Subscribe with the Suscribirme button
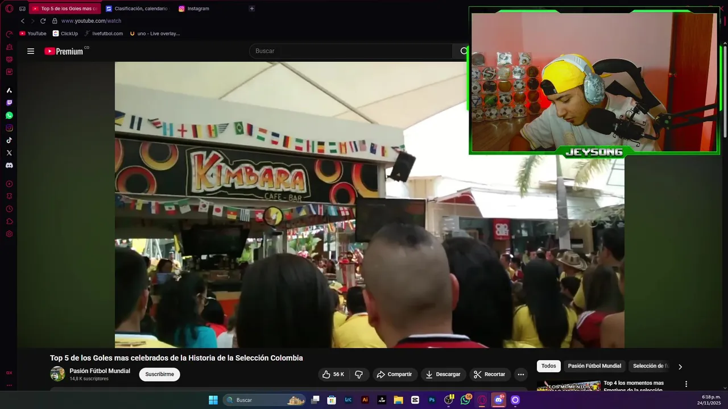 pyautogui.click(x=159, y=374)
